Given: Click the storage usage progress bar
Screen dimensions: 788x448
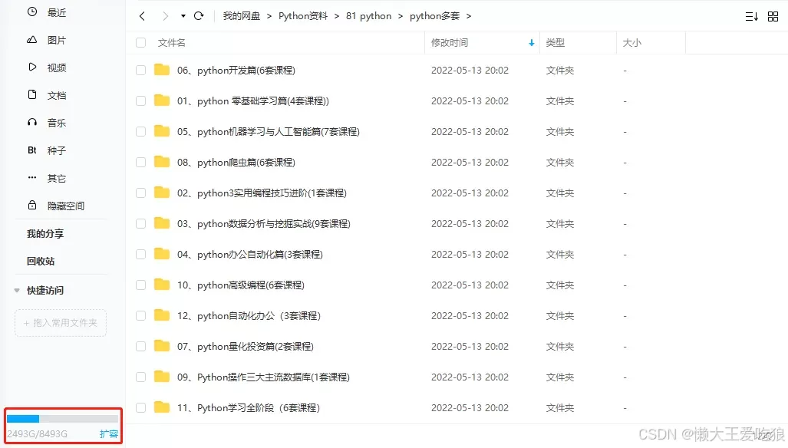Looking at the screenshot, I should [61, 418].
